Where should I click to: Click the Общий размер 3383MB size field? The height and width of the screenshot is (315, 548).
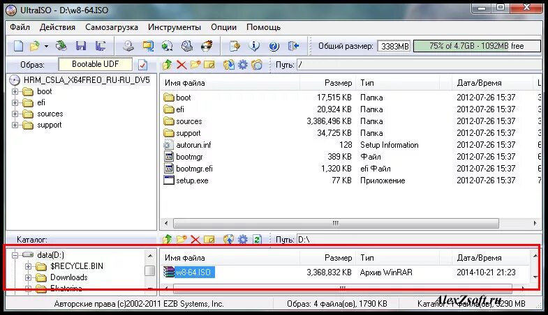click(x=394, y=46)
